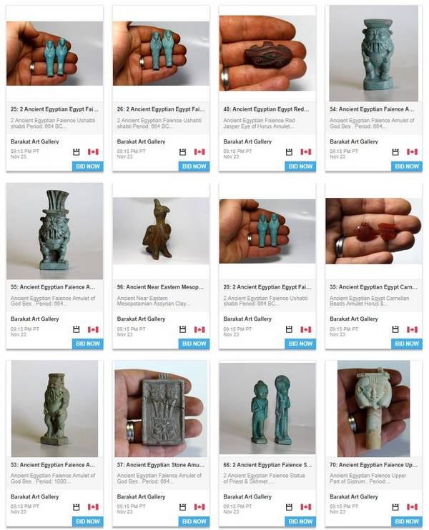View lot 66 two faience statues photo

[x=267, y=409]
